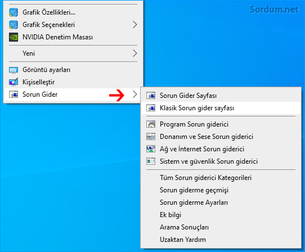
Task: Click the Klasik Sorun gider sayfası icon
Action: (x=151, y=108)
